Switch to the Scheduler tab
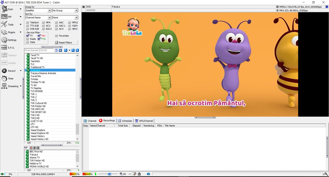 [x=125, y=121]
